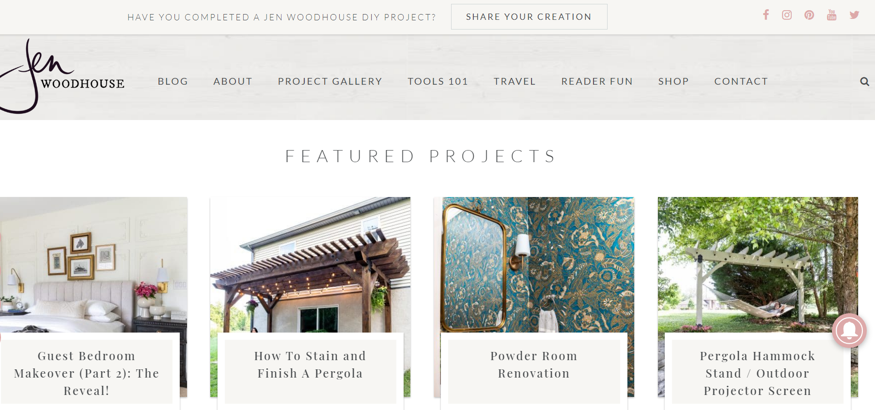
Task: Open the Reader Fun menu
Action: (597, 81)
